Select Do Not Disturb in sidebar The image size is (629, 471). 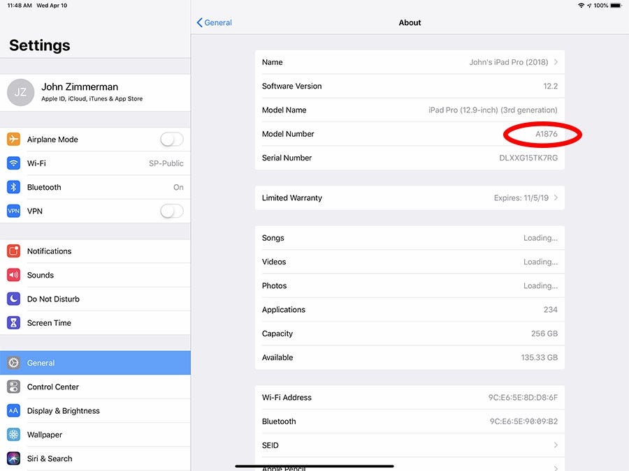tap(95, 299)
